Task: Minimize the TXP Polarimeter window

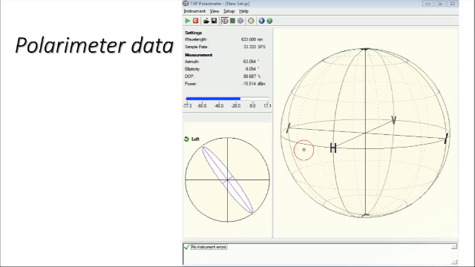Action: (x=428, y=4)
